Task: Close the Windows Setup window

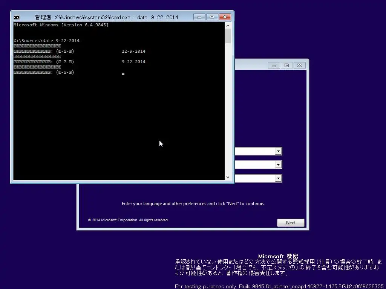Action: pos(299,65)
